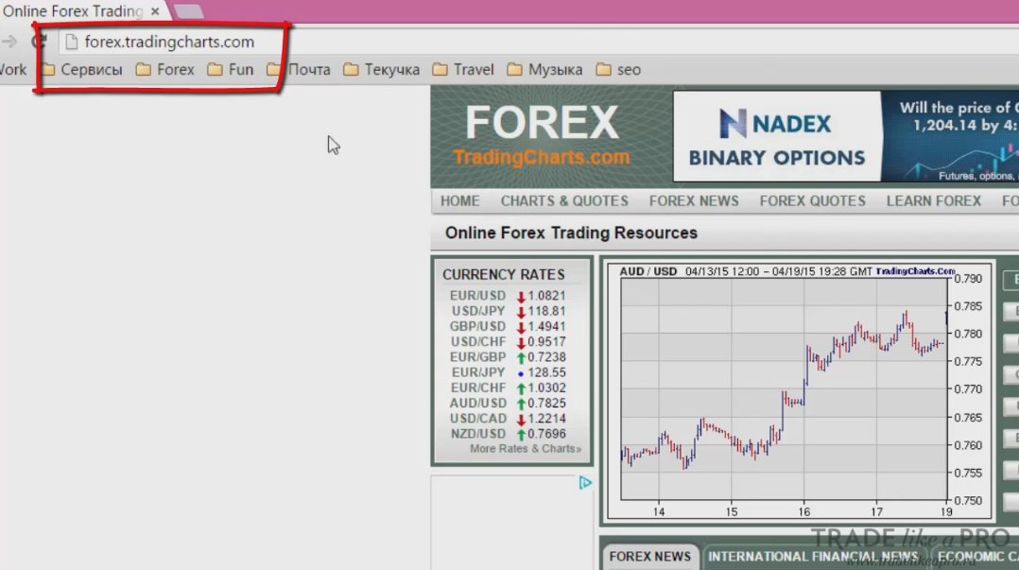This screenshot has height=570, width=1019.
Task: Click the EUR/CHF rate value 1.0302
Action: point(546,388)
